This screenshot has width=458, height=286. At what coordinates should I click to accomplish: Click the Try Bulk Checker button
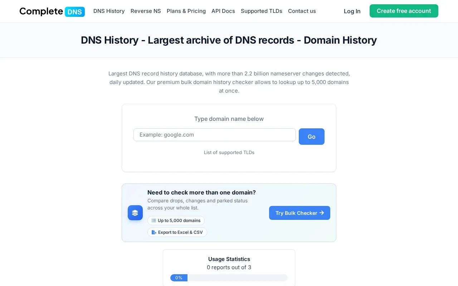[x=299, y=213]
